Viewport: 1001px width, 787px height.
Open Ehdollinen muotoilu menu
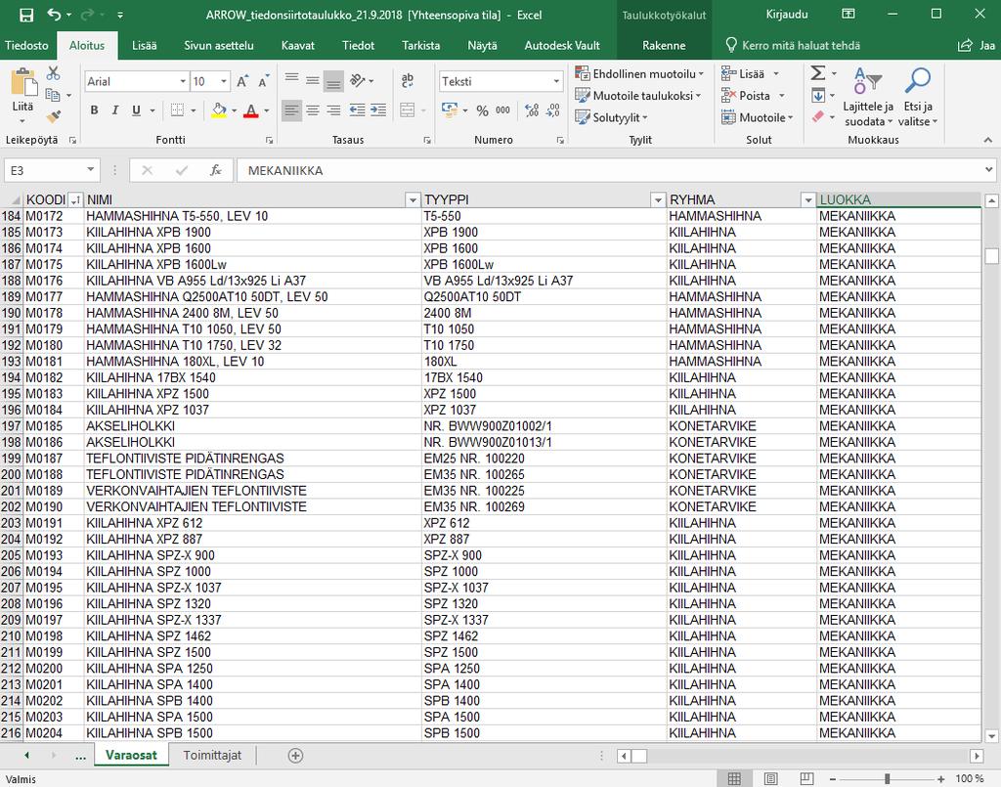coord(639,73)
